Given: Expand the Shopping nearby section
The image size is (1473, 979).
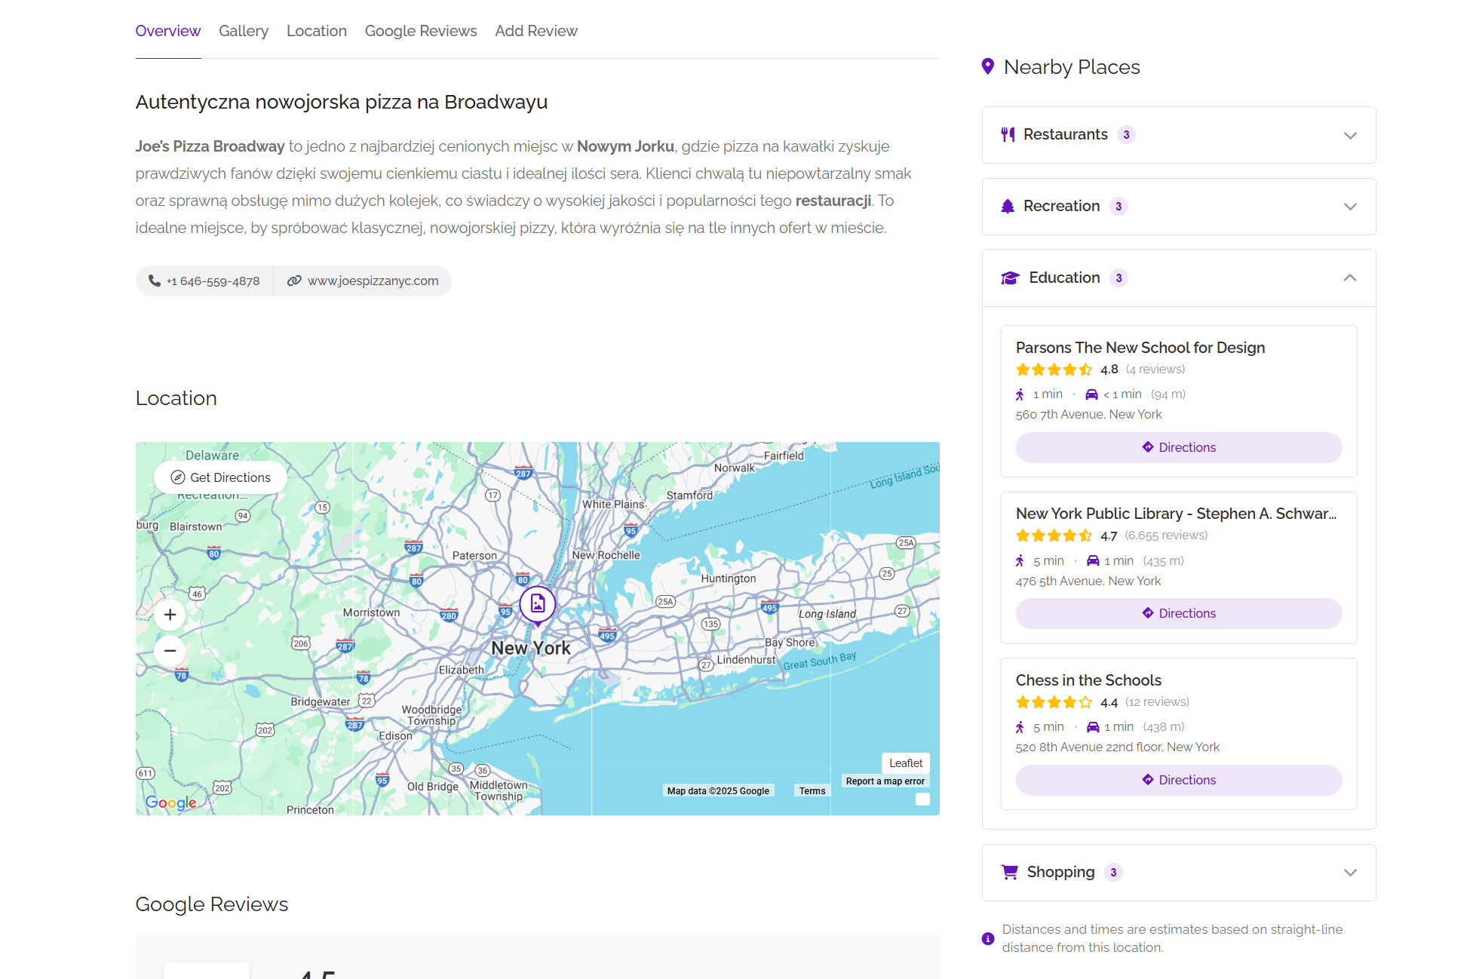Looking at the screenshot, I should tap(1349, 873).
